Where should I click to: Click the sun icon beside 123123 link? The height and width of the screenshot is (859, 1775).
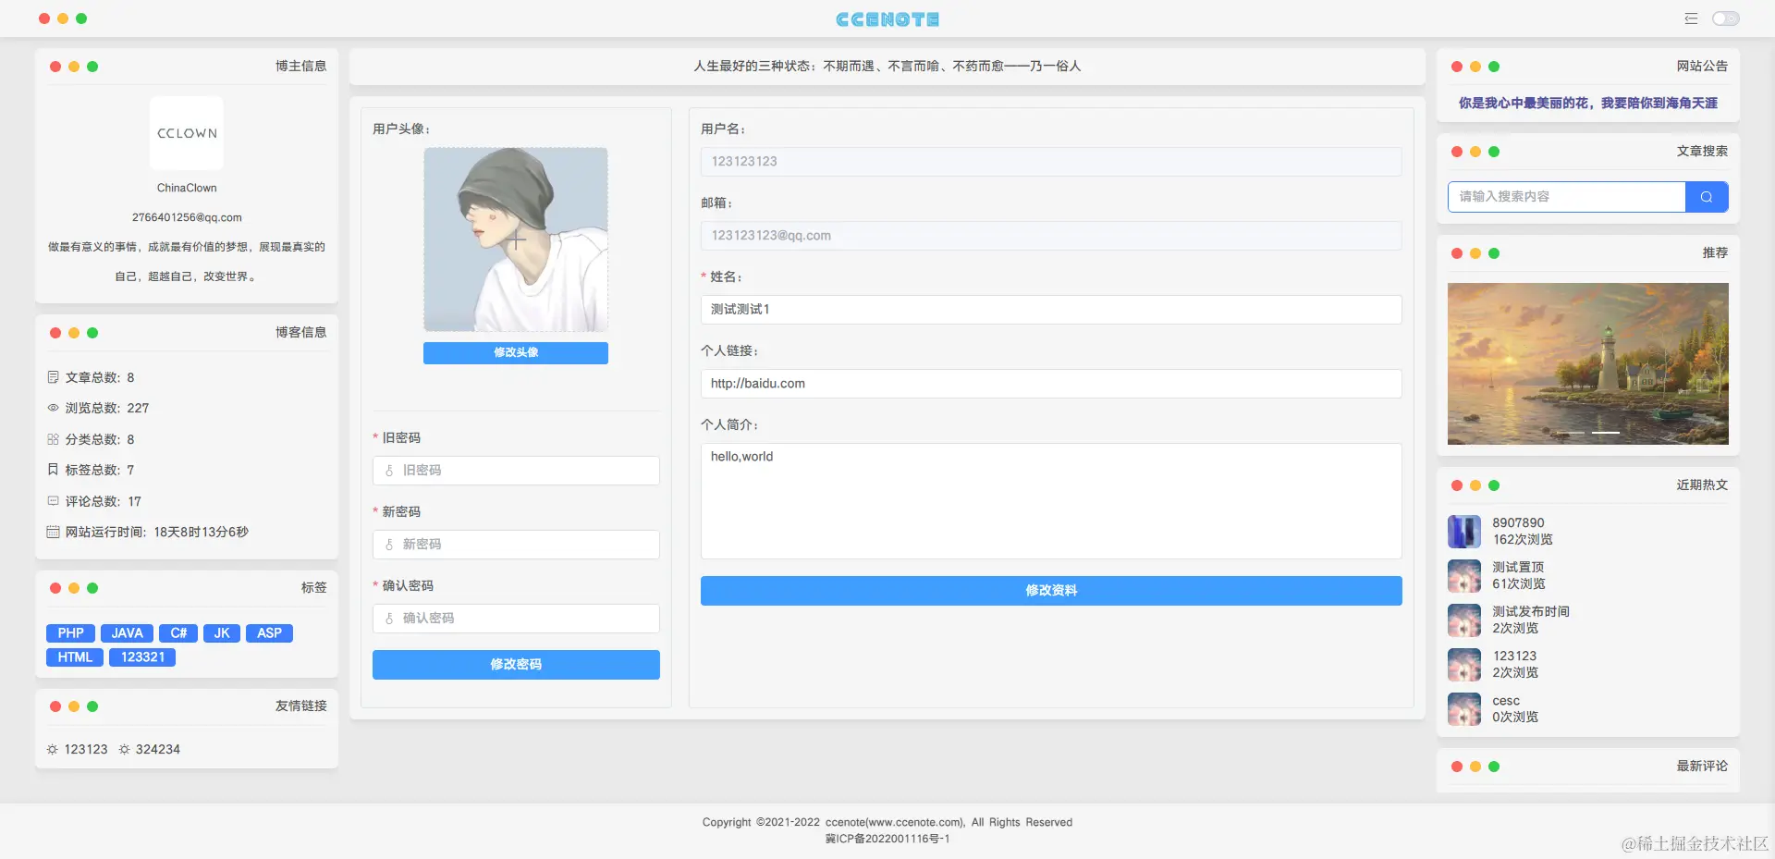tap(53, 750)
